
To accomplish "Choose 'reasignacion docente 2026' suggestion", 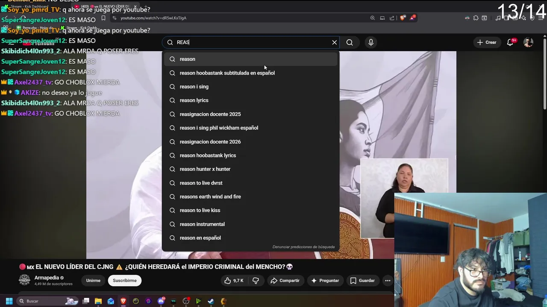I will [251, 142].
